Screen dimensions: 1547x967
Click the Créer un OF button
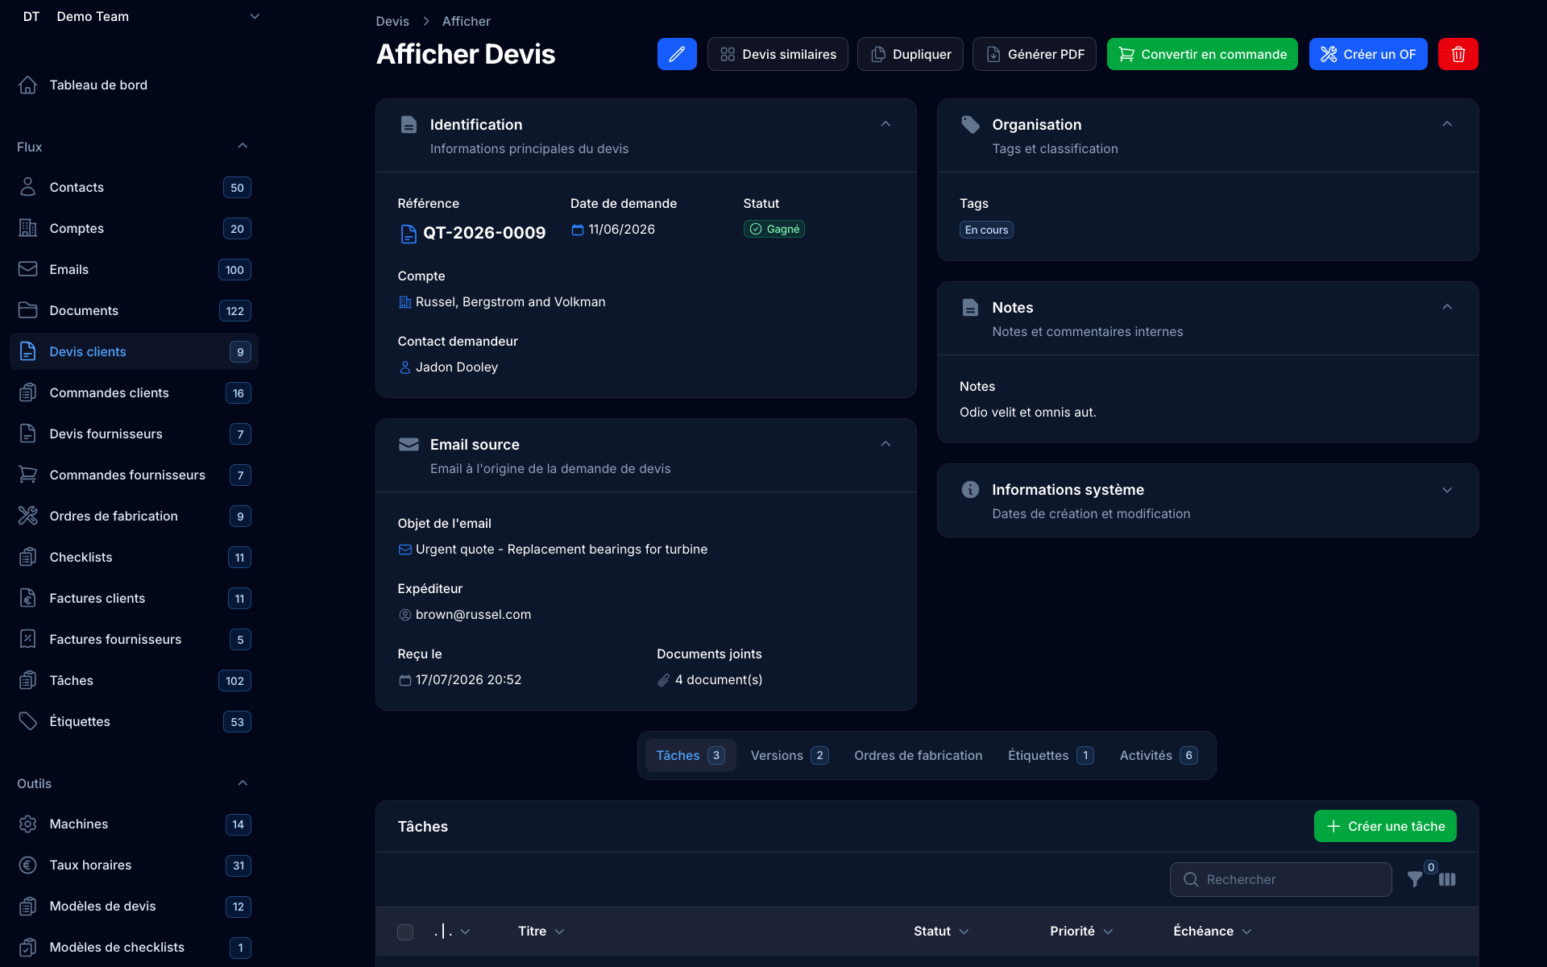coord(1368,54)
